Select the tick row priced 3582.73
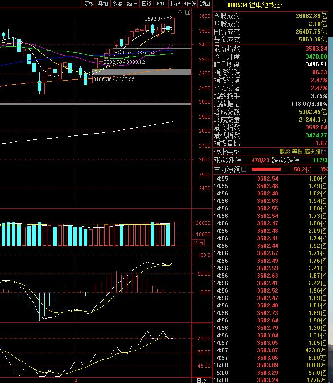The image size is (333, 383). (270, 313)
